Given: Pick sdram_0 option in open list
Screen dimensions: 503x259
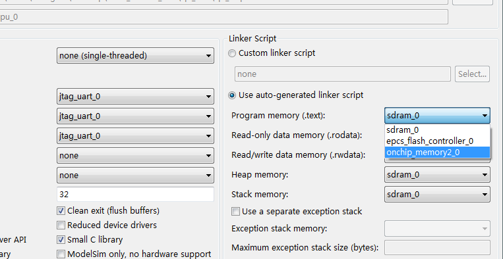Looking at the screenshot, I should tap(437, 129).
